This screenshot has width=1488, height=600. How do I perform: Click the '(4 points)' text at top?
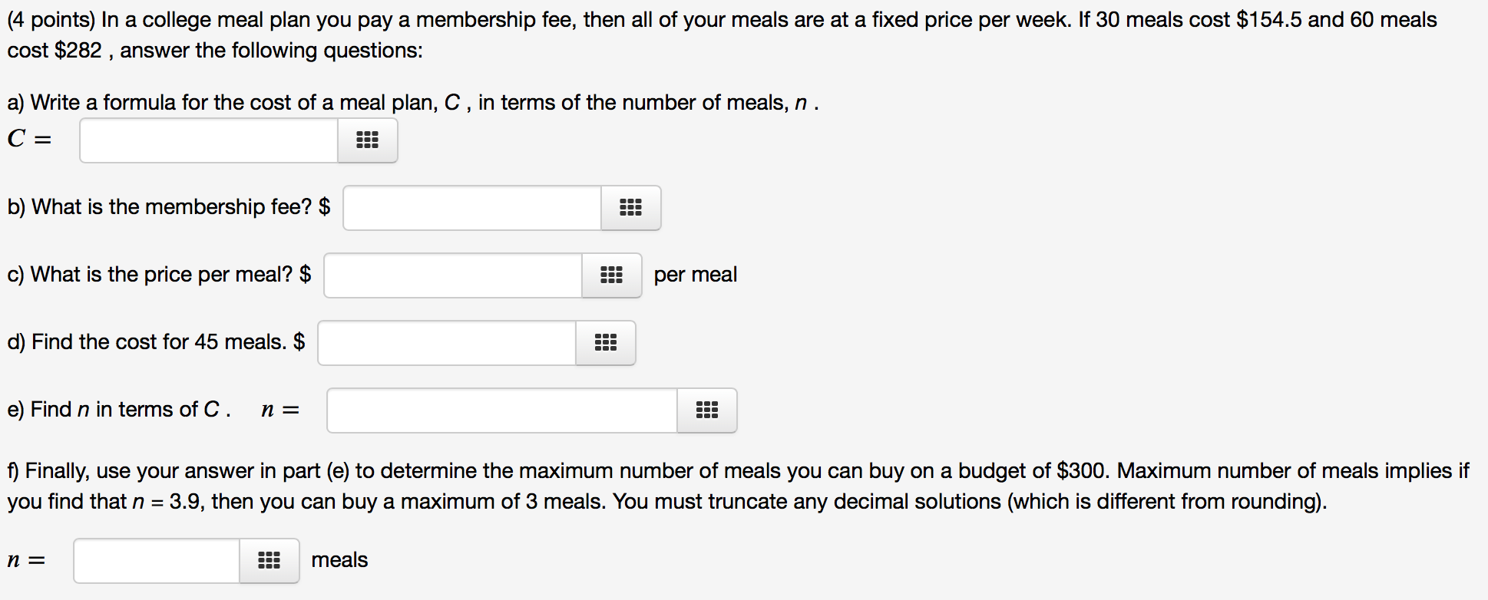tap(51, 20)
